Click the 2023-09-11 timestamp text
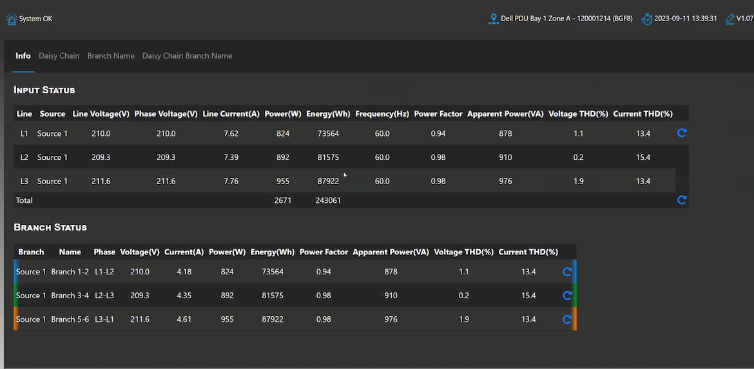The width and height of the screenshot is (754, 369). 685,19
